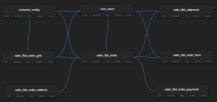Screen dimensions: 217x102
Task: View SQL of sales_flat_order_payment table
Action: 182,96
